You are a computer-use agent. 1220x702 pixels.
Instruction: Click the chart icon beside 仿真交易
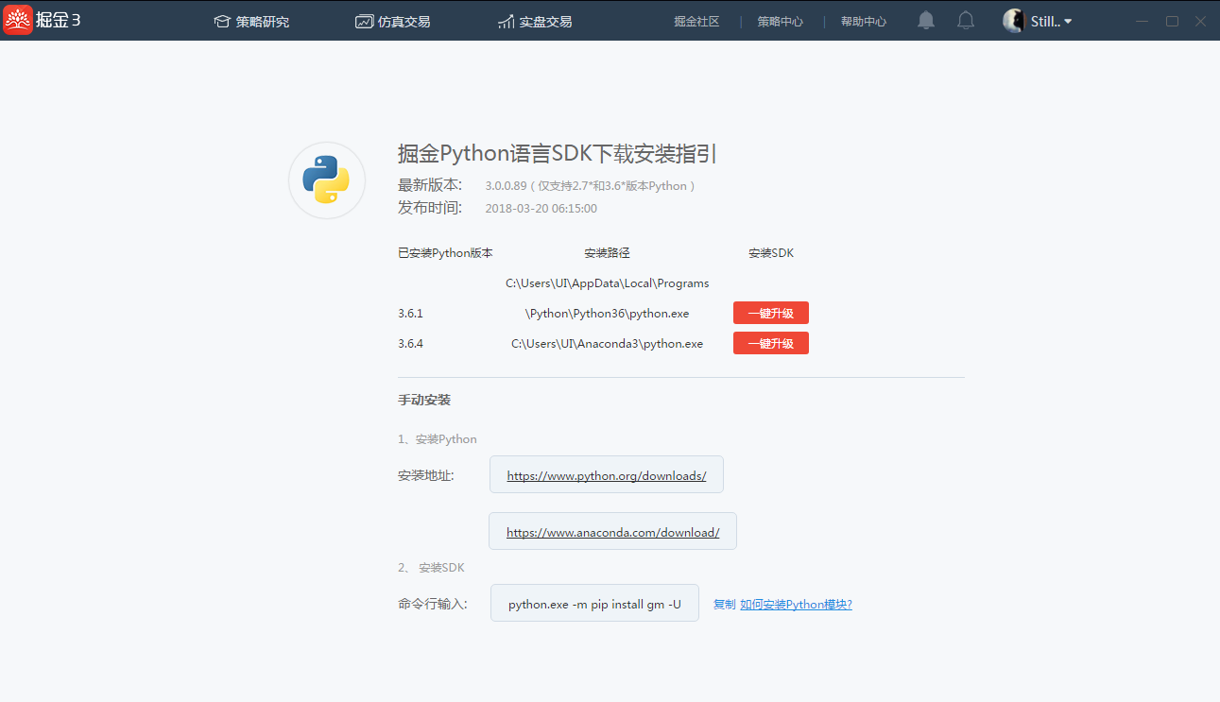point(364,21)
